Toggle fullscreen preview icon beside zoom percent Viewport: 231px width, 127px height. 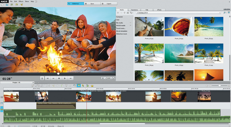click(x=114, y=78)
